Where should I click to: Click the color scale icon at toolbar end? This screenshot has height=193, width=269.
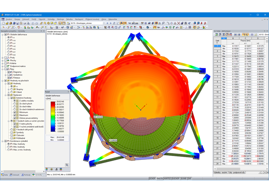tap(204, 27)
